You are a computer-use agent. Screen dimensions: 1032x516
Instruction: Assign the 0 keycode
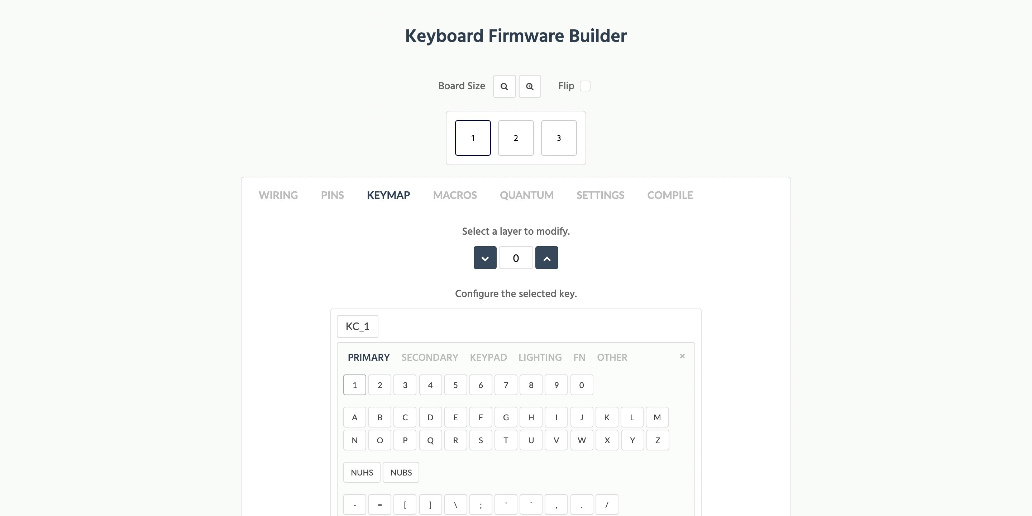(x=581, y=384)
